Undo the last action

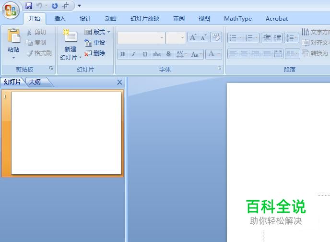(x=39, y=6)
